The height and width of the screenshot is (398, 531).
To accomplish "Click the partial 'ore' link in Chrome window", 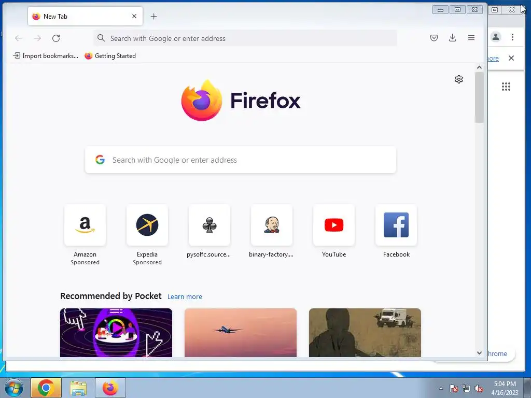I will (x=493, y=58).
